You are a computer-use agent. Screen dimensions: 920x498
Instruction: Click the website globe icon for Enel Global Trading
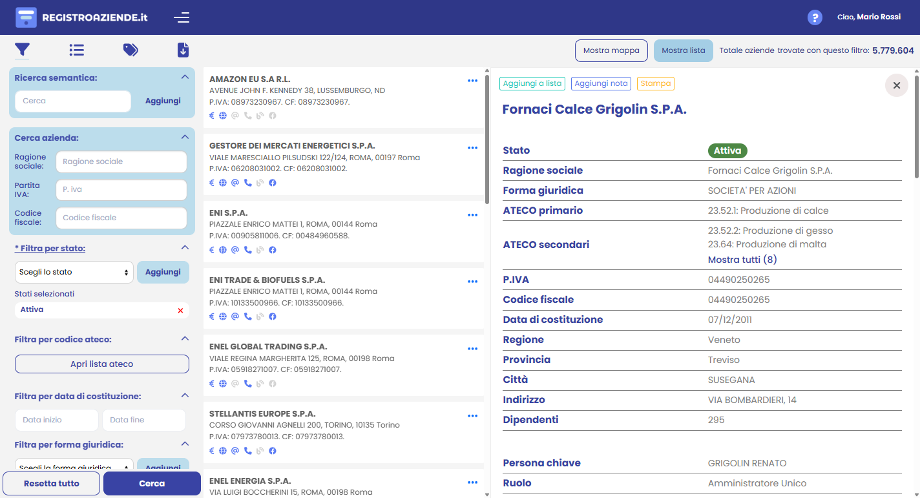point(223,384)
